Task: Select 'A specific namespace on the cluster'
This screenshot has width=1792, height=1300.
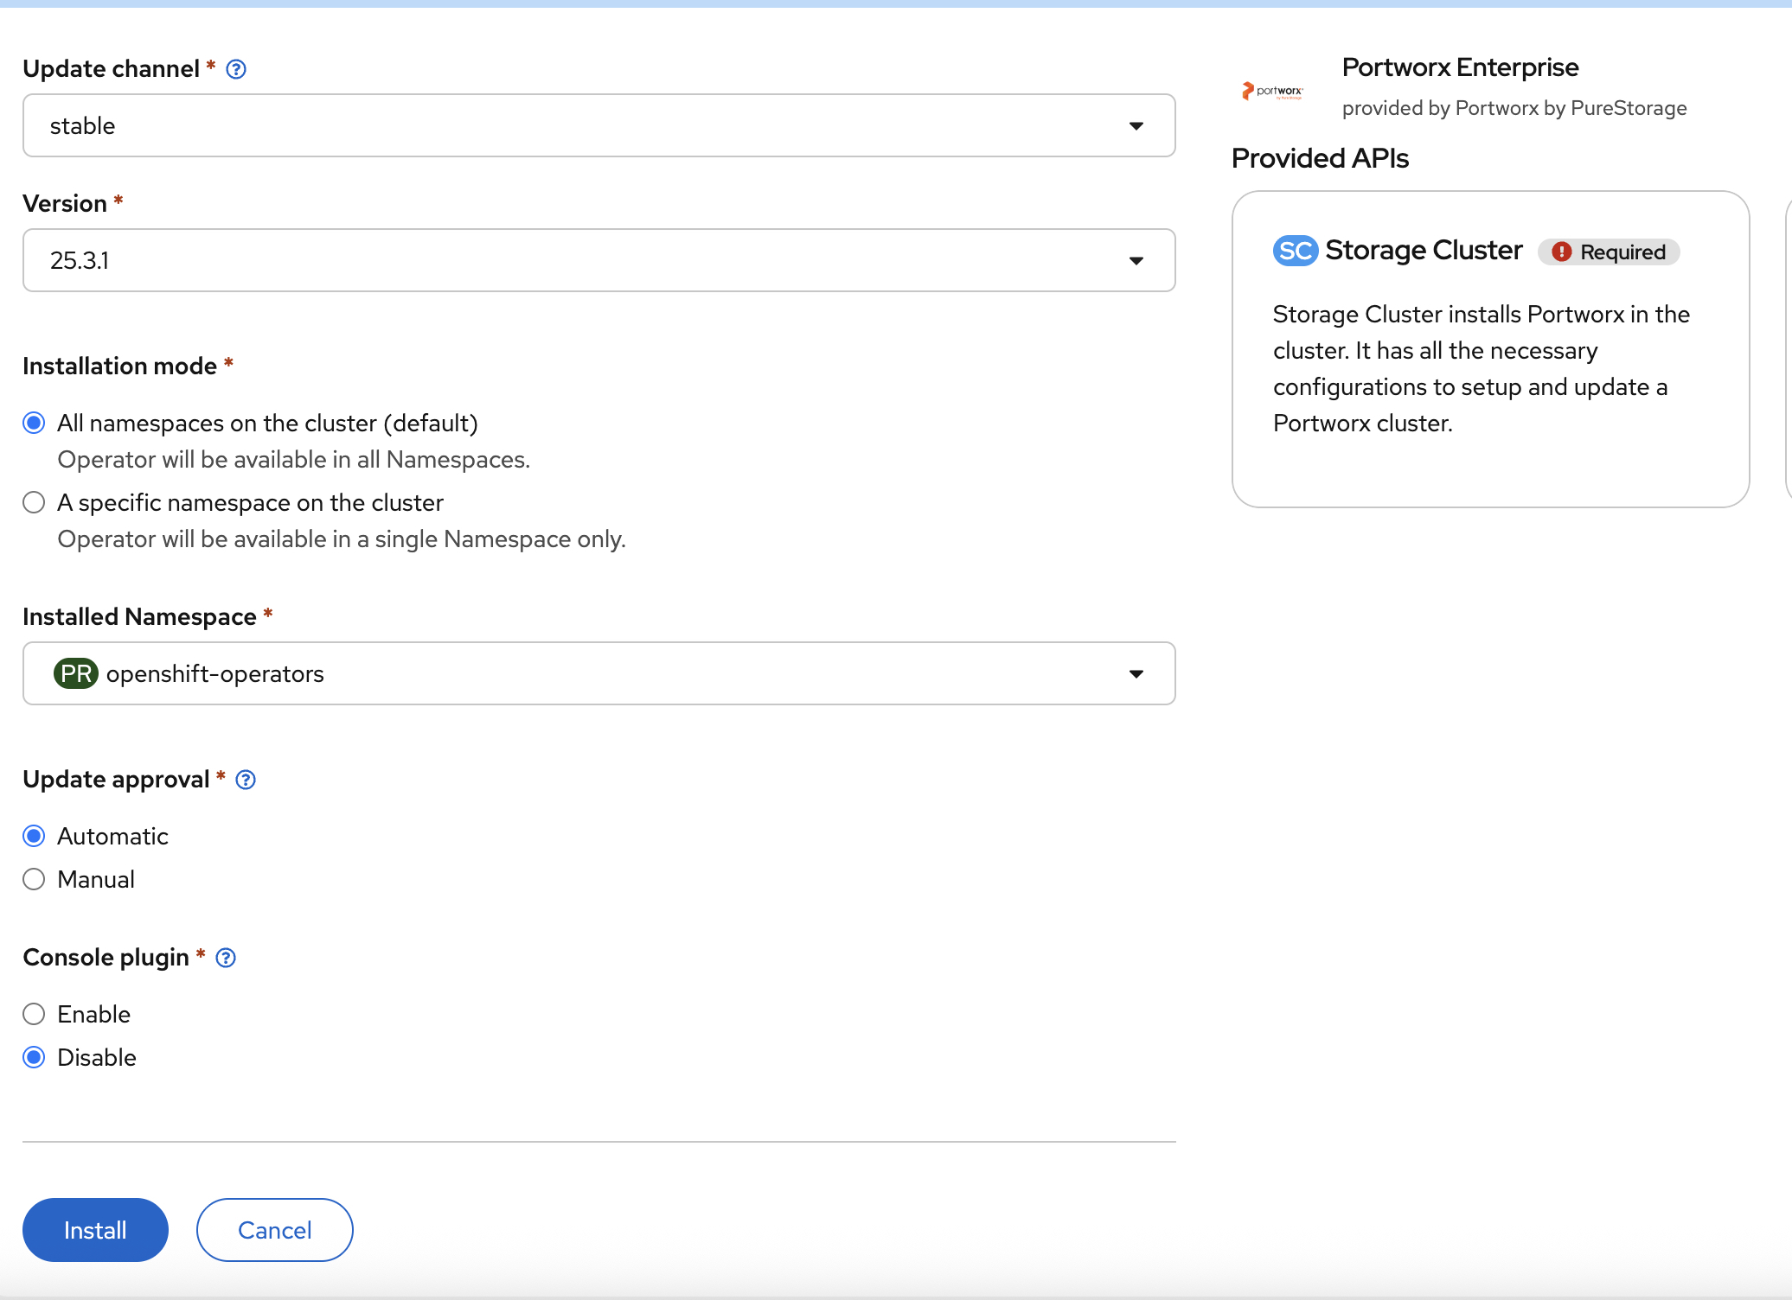Action: [x=34, y=502]
